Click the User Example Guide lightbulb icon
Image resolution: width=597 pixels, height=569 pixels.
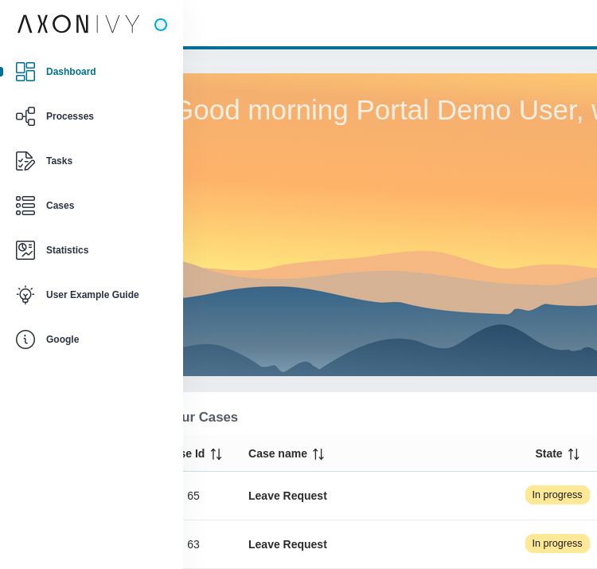click(25, 295)
